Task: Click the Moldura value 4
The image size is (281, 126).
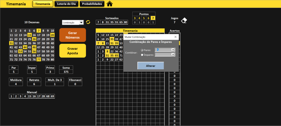Action: click(x=16, y=84)
